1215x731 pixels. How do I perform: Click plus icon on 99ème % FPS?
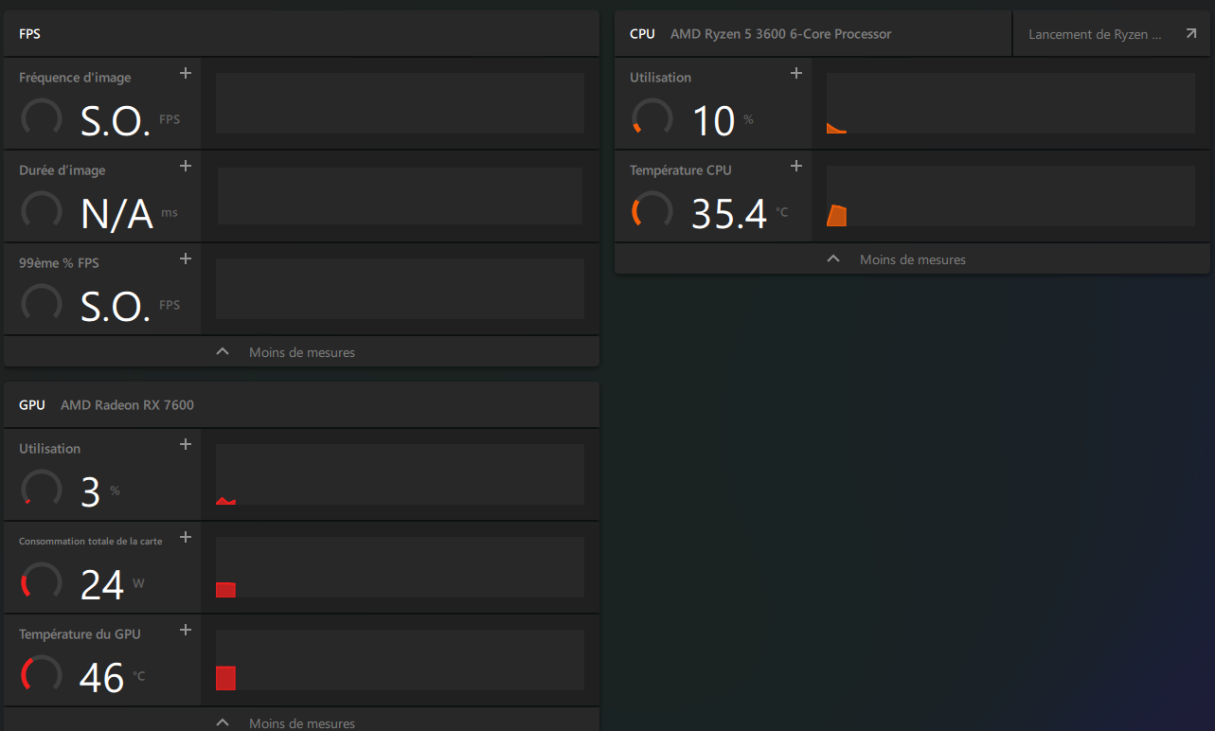(186, 259)
